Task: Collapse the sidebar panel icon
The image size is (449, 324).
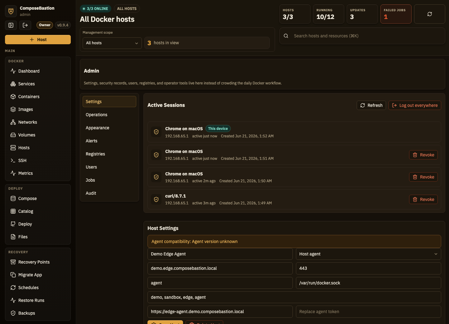Action: (x=11, y=25)
